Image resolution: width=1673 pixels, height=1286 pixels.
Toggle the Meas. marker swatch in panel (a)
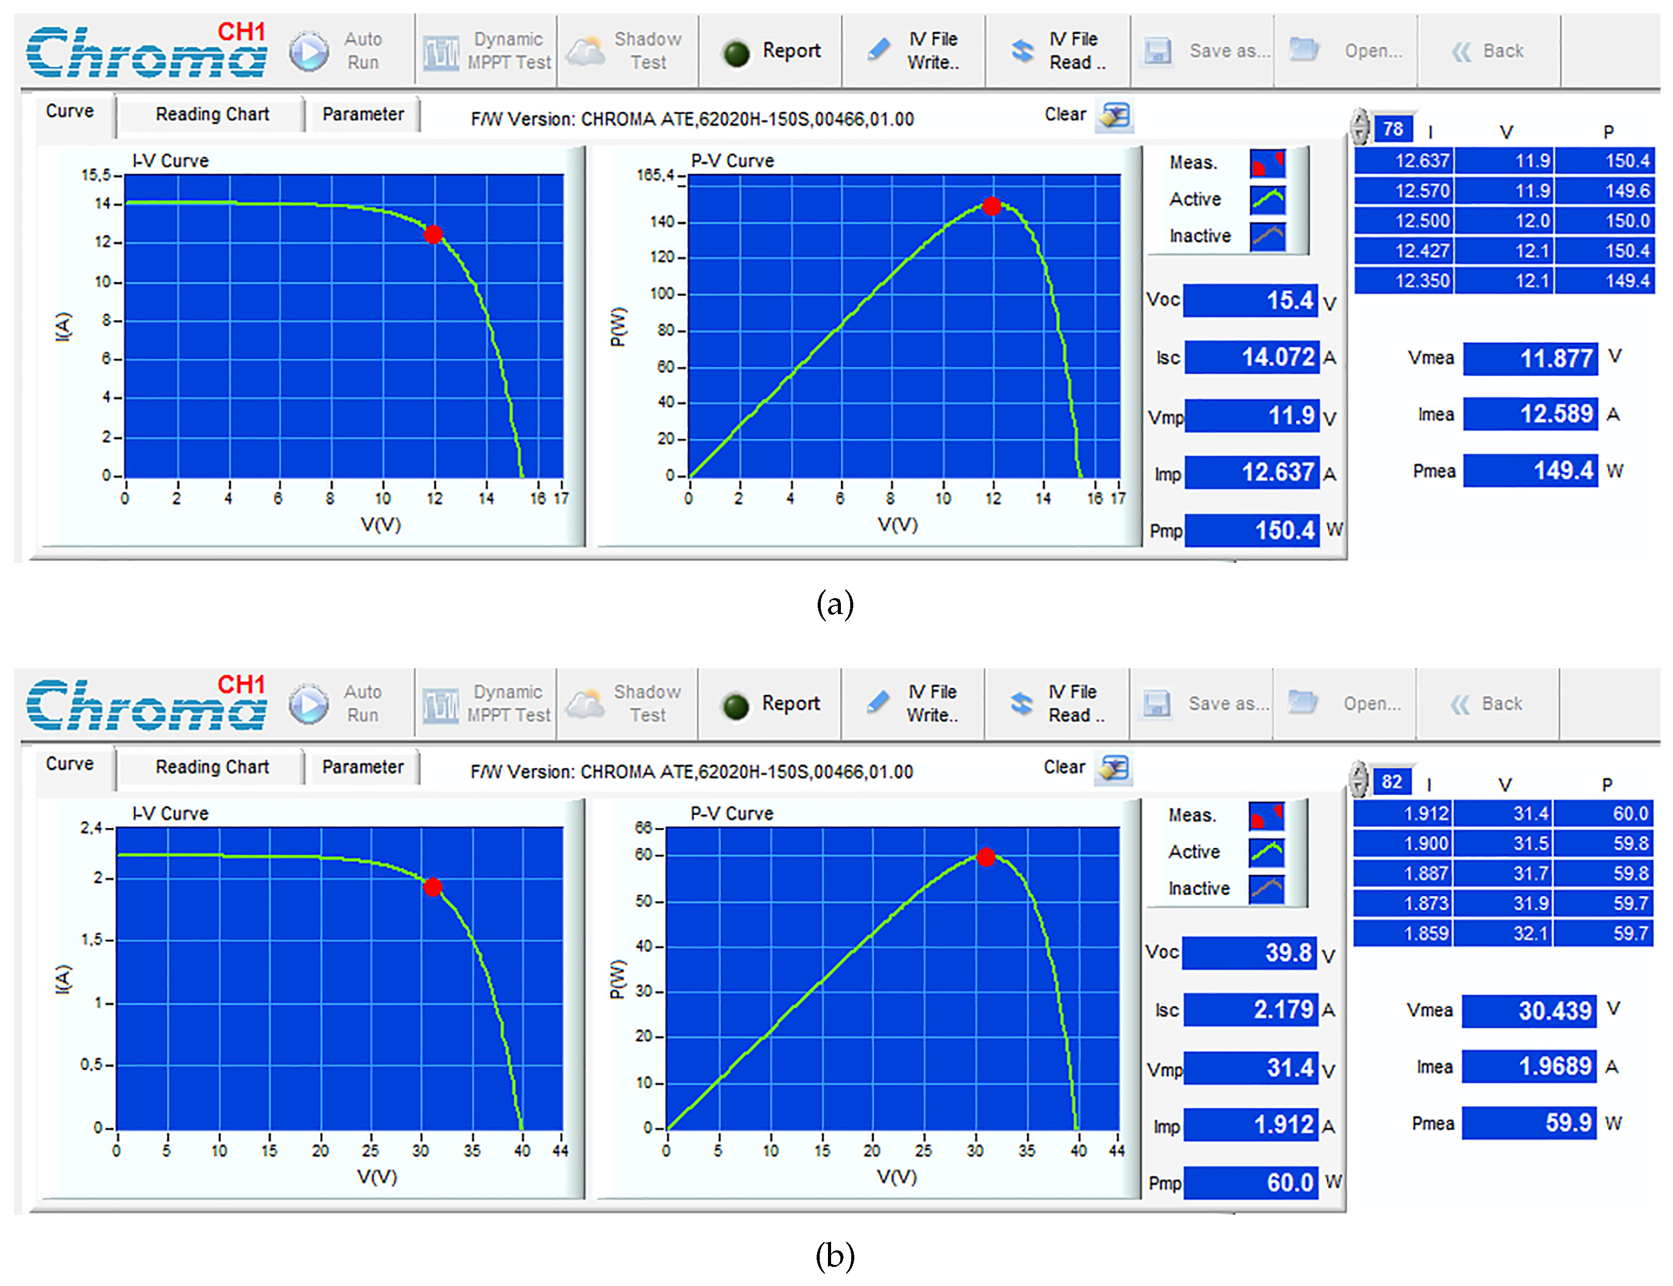1267,163
